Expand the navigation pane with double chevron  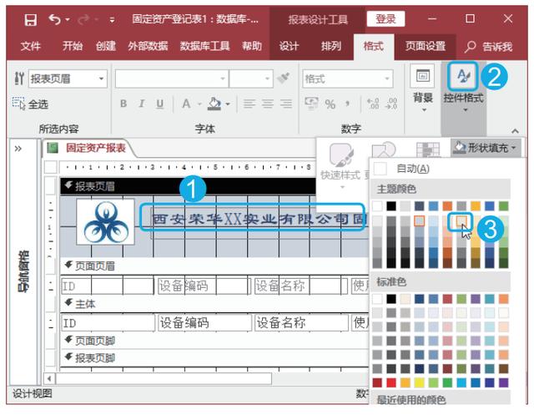pyautogui.click(x=18, y=149)
